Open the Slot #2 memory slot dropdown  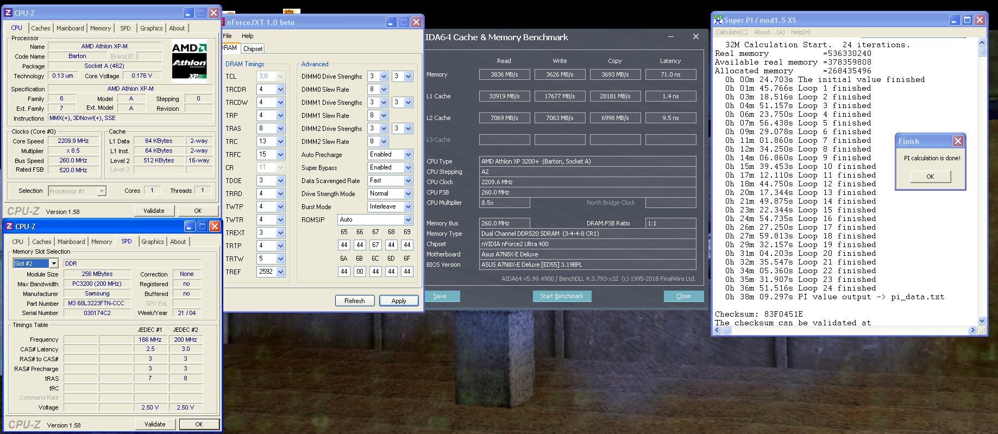coord(54,263)
